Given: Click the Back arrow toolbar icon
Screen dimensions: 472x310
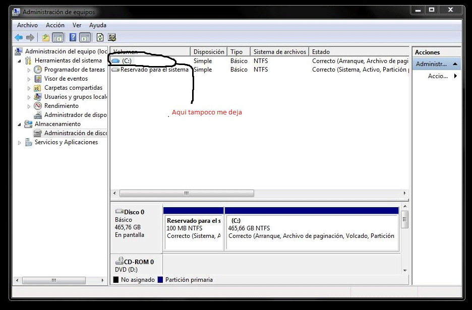Looking at the screenshot, I should [19, 37].
